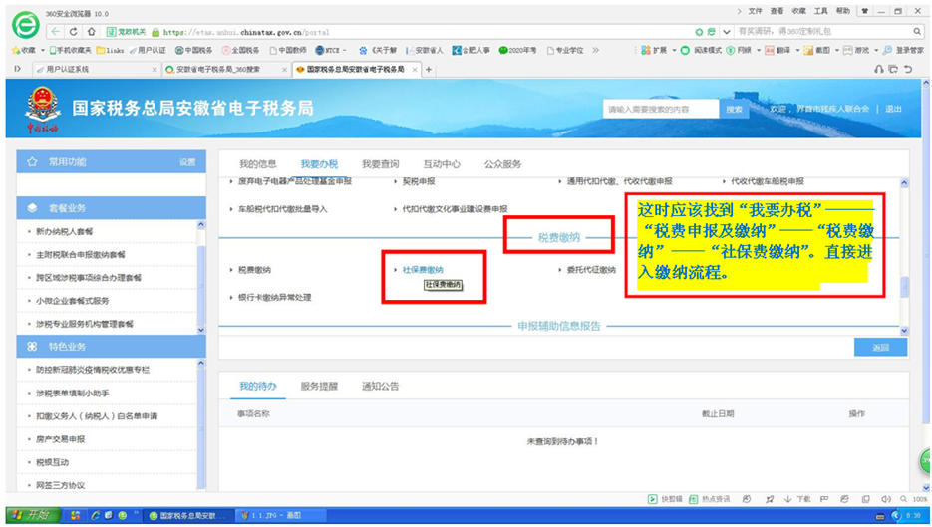Close the 国家税务总局安徽省电子税务局 tab
The height and width of the screenshot is (527, 932).
[x=415, y=70]
